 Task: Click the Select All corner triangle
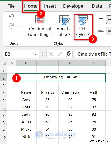[5, 63]
